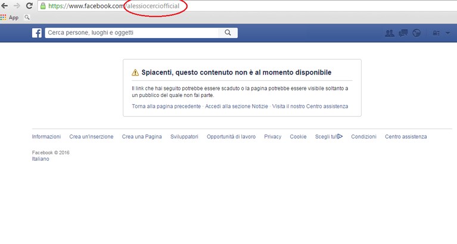Open Accedi alla sezione Notizie link

tap(237, 107)
